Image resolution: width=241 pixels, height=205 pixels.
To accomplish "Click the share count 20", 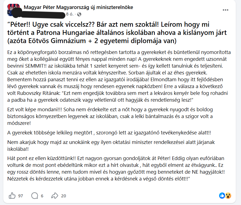I will (x=63, y=196).
